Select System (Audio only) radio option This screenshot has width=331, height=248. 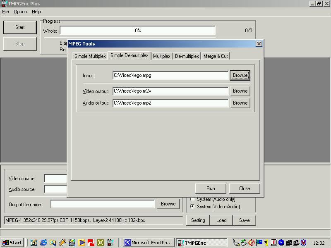click(x=213, y=199)
